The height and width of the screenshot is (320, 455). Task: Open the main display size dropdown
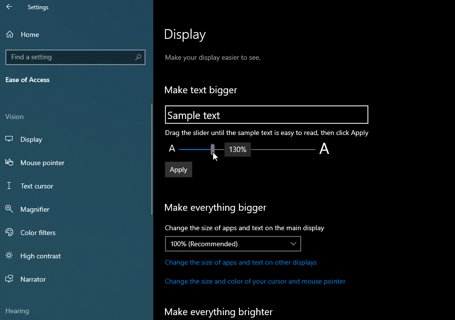(293, 244)
